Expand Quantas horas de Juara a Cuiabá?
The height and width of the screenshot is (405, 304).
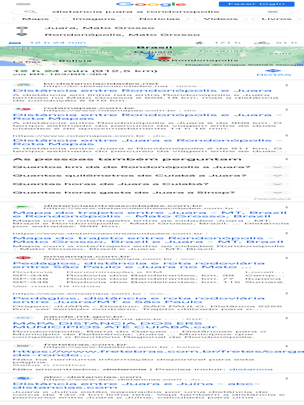152,184
